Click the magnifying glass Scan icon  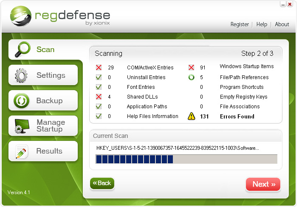tap(23, 49)
